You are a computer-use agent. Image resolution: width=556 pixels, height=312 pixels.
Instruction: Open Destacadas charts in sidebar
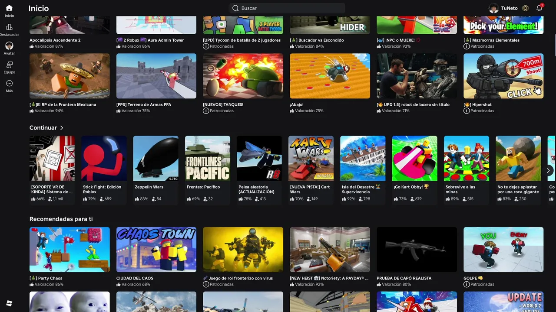9,30
